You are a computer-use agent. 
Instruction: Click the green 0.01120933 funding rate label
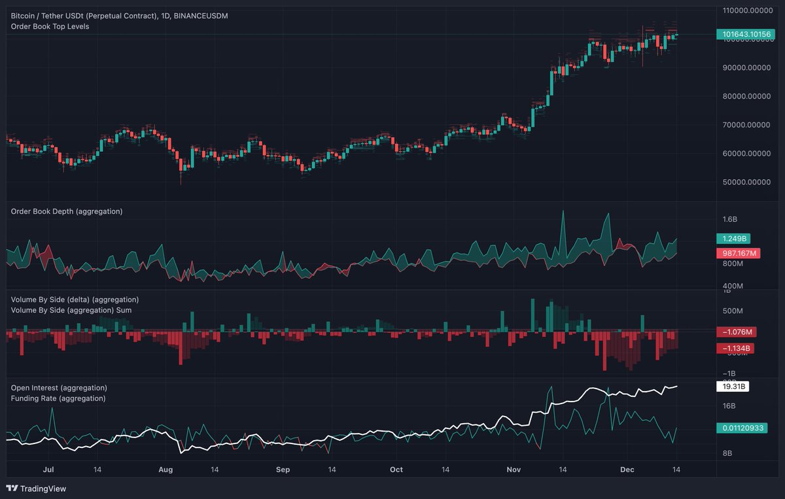[742, 428]
